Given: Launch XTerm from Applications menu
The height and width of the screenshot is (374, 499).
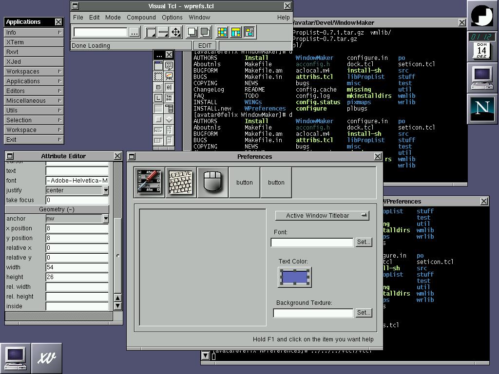Looking at the screenshot, I should click(34, 42).
